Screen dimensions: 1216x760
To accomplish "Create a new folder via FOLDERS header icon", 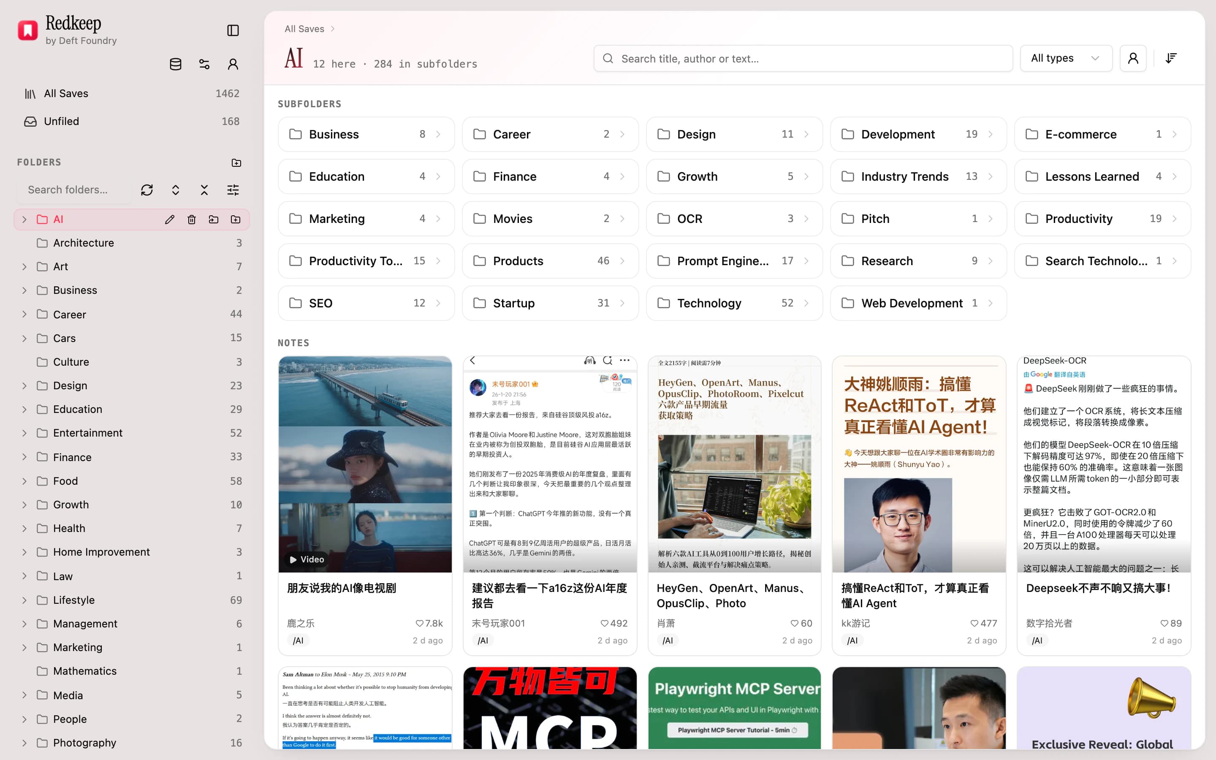I will (236, 163).
